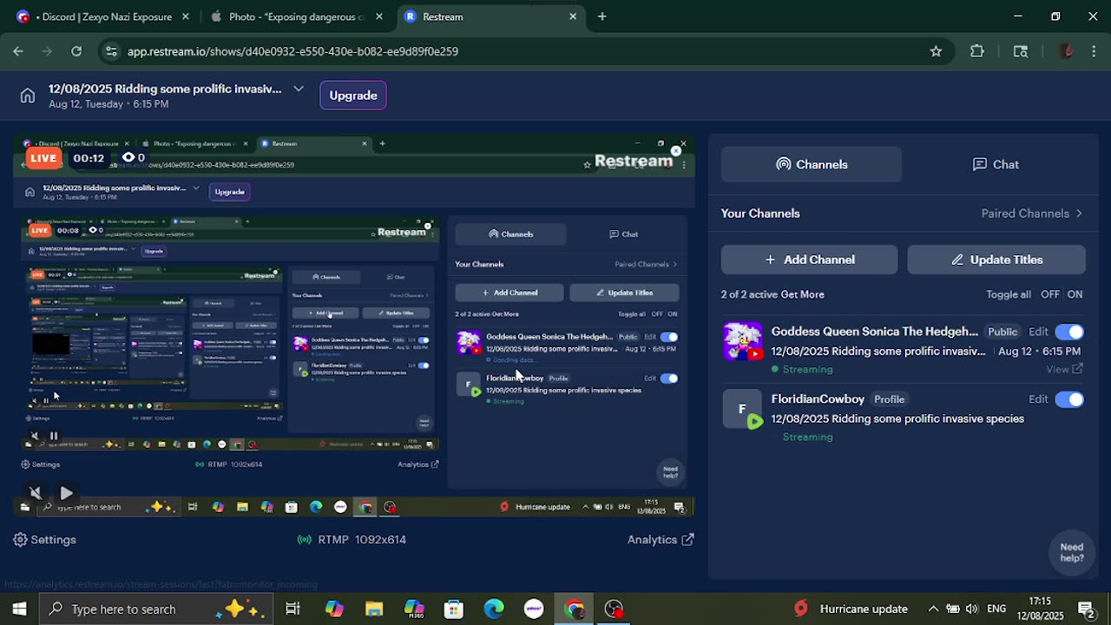Click the Public badge on YouTube channel

[x=1003, y=332]
